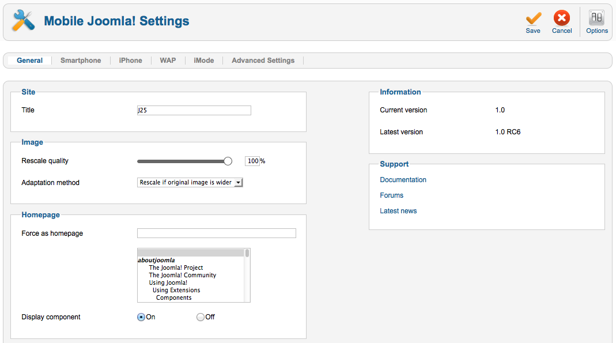
Task: Open the iMode tab
Action: pyautogui.click(x=203, y=61)
